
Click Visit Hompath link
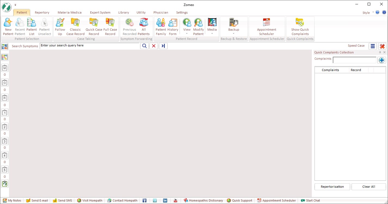point(90,200)
